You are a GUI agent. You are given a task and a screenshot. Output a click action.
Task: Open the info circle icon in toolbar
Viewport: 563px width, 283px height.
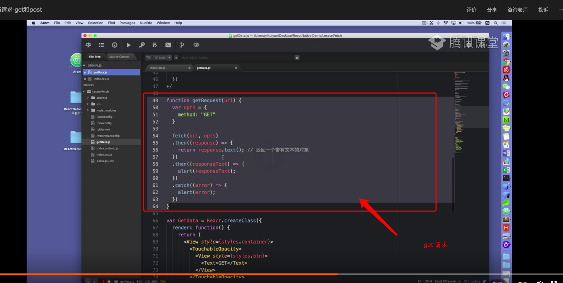pyautogui.click(x=115, y=45)
